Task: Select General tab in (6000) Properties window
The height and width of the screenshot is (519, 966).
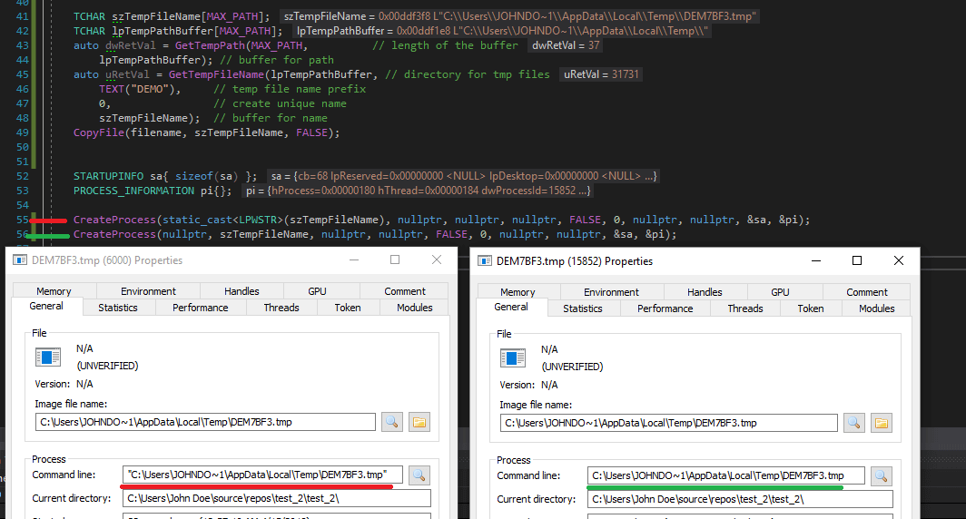Action: pos(46,306)
